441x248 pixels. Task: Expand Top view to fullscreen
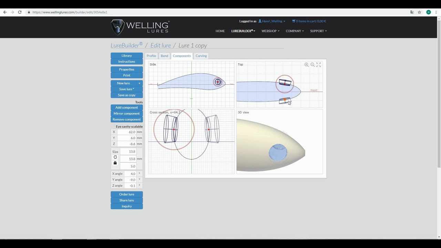click(x=319, y=64)
